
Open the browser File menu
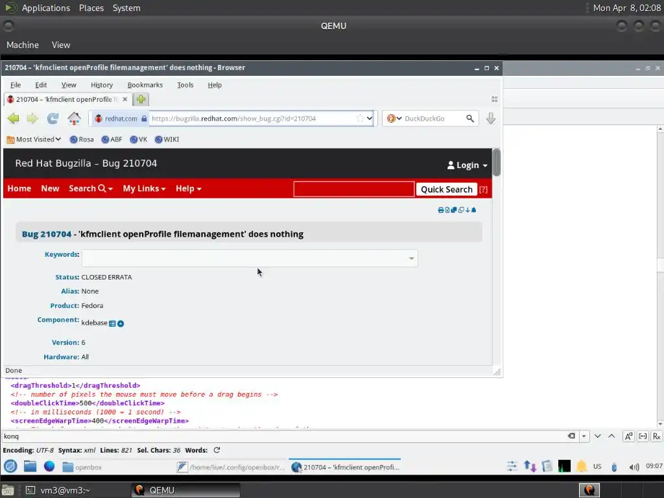[16, 85]
